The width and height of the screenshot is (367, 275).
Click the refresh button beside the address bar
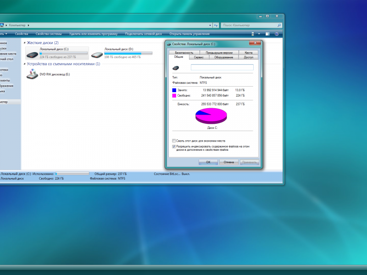click(216, 25)
